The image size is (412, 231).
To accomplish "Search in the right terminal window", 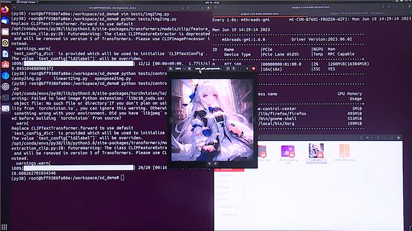I will [x=383, y=7].
